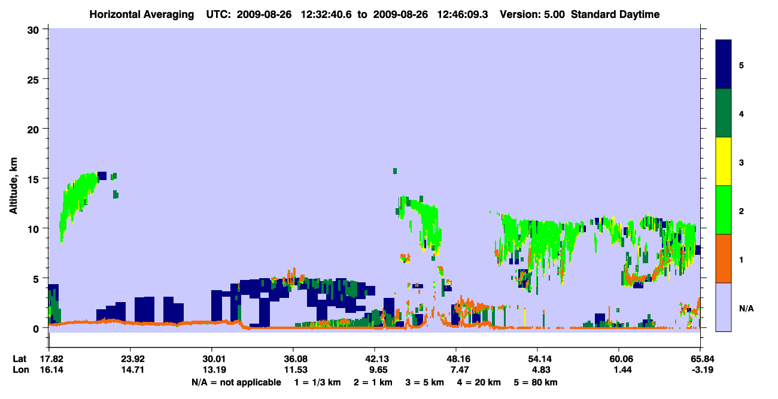Click 'Standard Daytime' in the title
Image resolution: width=778 pixels, height=399 pixels.
[x=615, y=14]
